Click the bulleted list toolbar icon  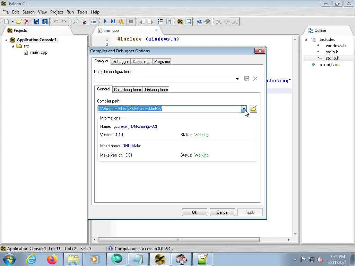(x=160, y=21)
